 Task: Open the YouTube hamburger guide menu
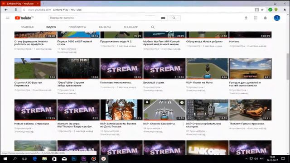coord(8,18)
